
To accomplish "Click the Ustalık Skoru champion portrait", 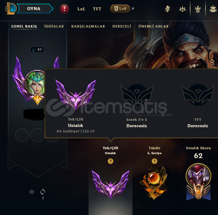I will coord(198,176).
